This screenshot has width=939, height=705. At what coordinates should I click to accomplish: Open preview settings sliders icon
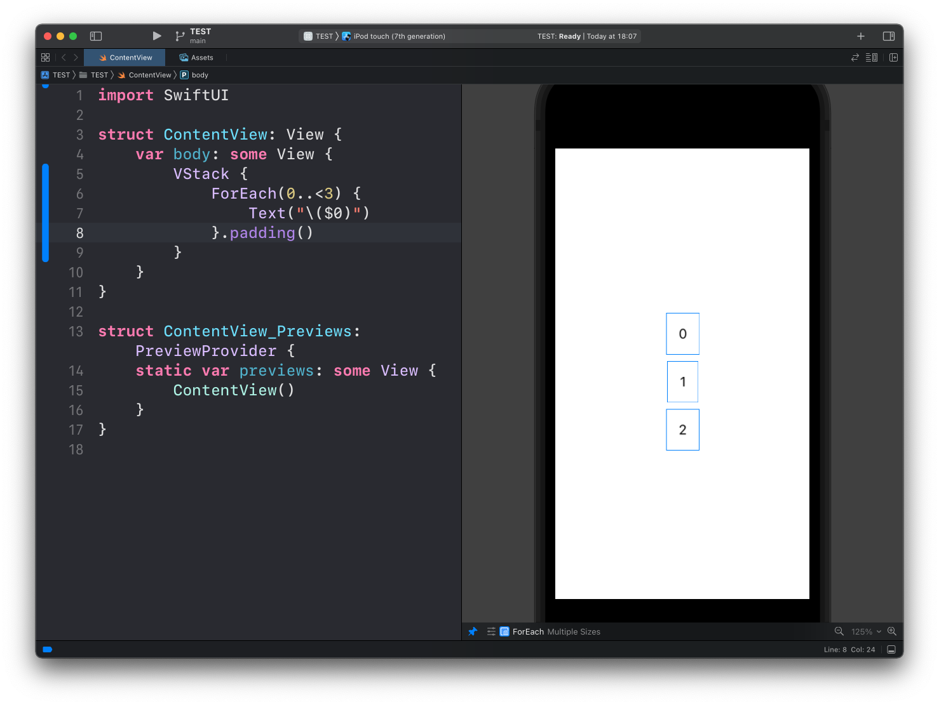[x=491, y=632]
